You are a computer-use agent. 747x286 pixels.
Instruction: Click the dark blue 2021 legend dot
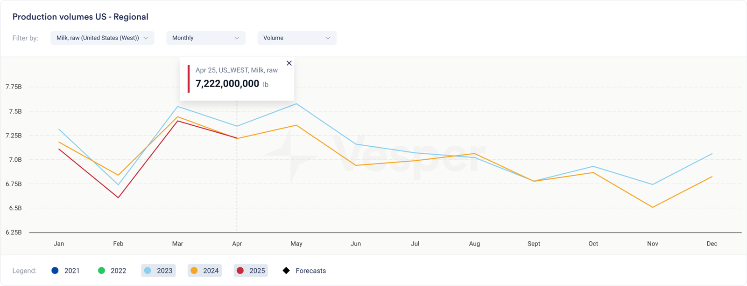point(55,271)
